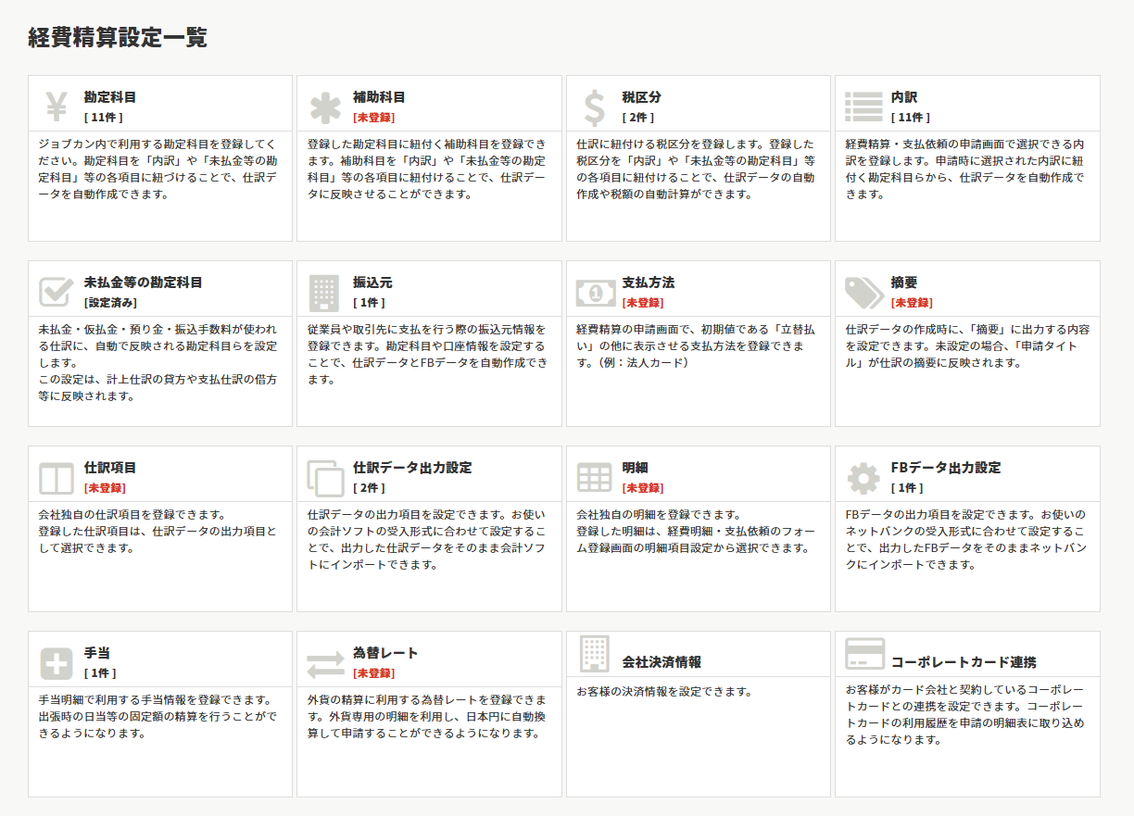Click the tag icon for 摘要
Viewport: 1134px width, 816px height.
tap(863, 293)
